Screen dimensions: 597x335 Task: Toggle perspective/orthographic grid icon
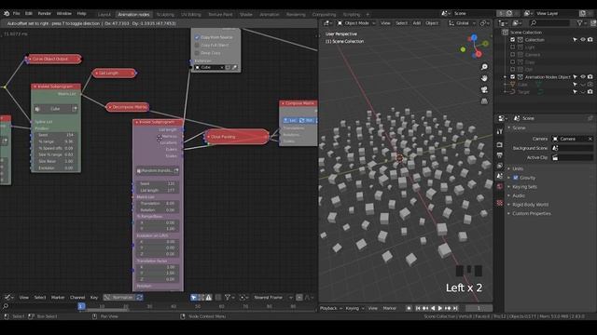484,101
